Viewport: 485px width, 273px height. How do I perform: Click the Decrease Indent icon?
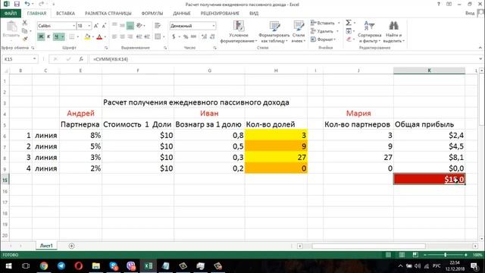[x=139, y=37]
